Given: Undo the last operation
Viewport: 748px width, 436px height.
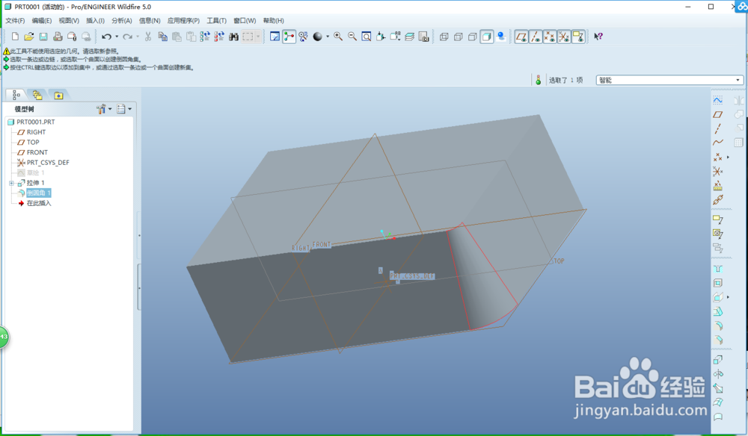Looking at the screenshot, I should click(106, 37).
